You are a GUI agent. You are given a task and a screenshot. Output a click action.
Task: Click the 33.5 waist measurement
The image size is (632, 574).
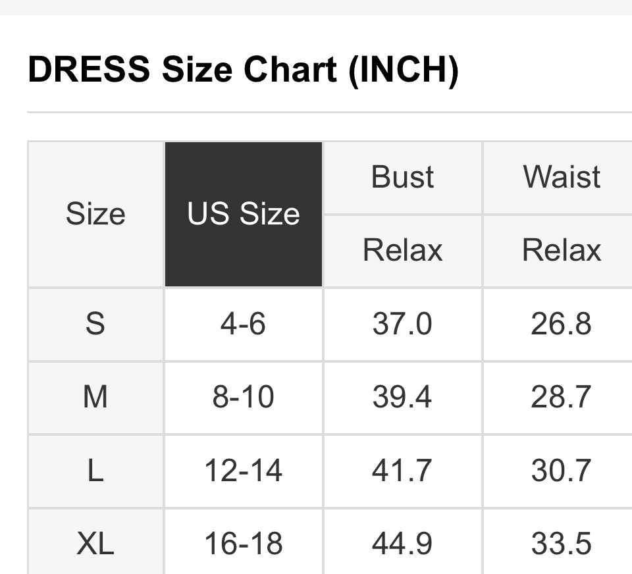click(562, 542)
